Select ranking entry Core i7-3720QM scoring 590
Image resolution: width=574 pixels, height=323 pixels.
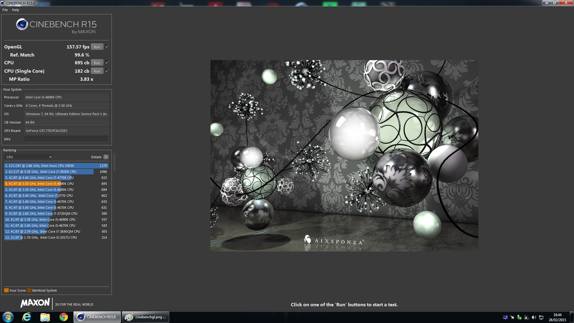(x=57, y=214)
